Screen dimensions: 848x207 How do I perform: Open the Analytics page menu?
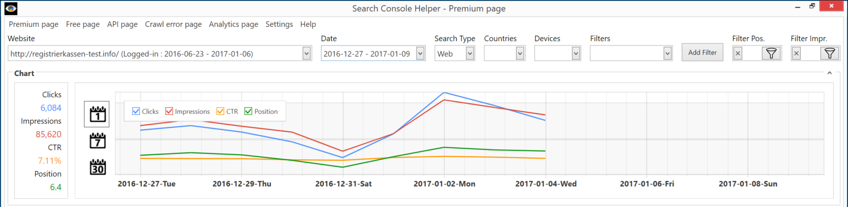[234, 24]
